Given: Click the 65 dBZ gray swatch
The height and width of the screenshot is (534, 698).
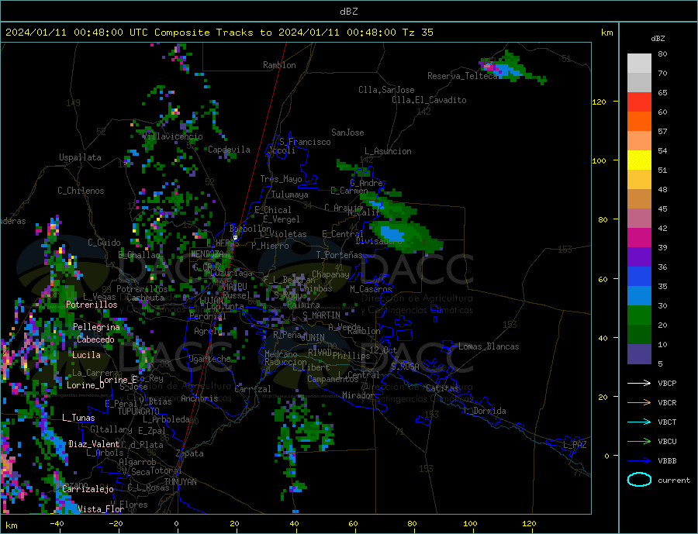Looking at the screenshot, I should click(x=639, y=83).
